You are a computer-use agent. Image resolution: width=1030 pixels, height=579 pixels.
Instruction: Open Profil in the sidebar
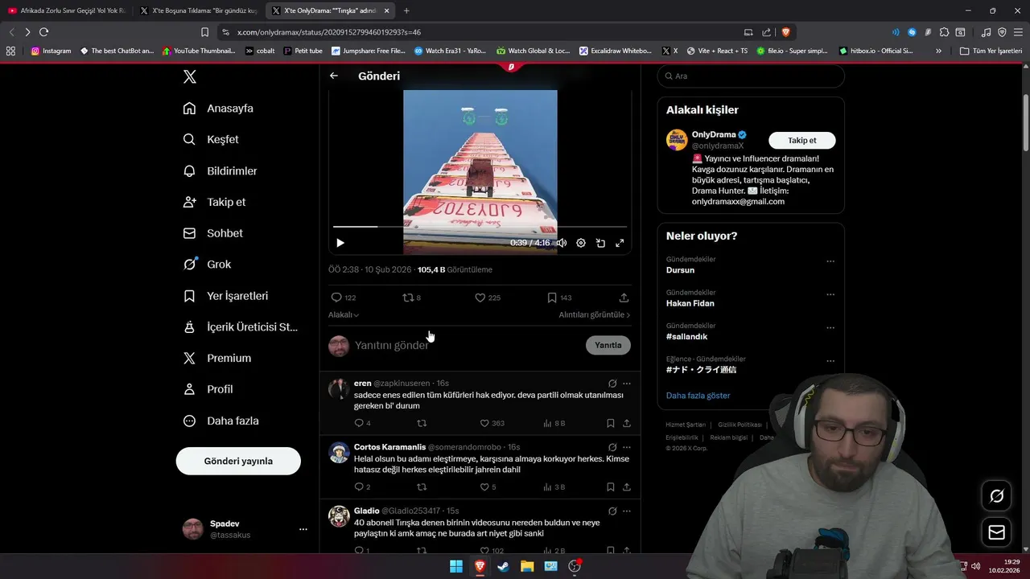point(208,389)
